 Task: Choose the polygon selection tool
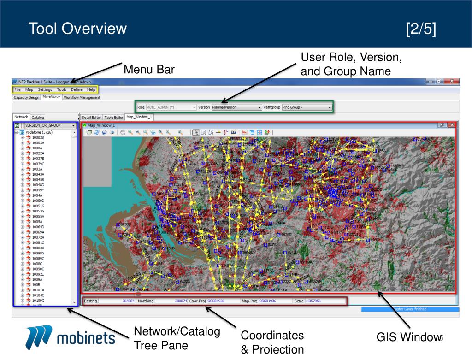tap(211, 132)
